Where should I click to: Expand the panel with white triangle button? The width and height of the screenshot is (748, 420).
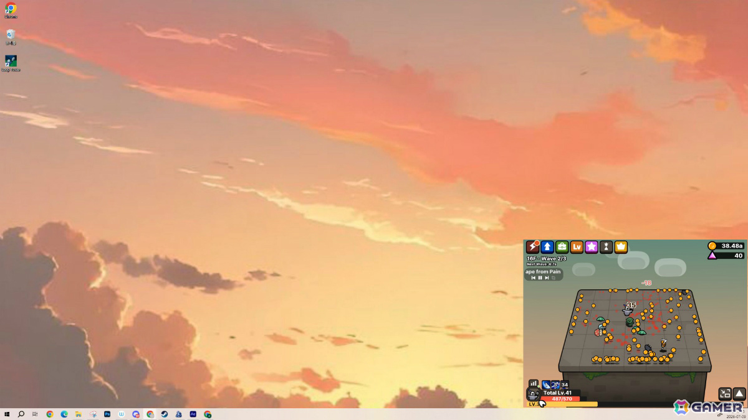739,394
